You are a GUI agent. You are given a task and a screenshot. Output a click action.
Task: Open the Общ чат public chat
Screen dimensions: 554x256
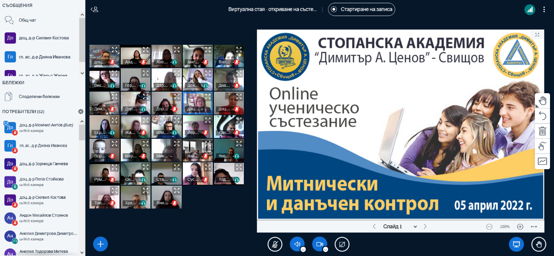click(28, 20)
